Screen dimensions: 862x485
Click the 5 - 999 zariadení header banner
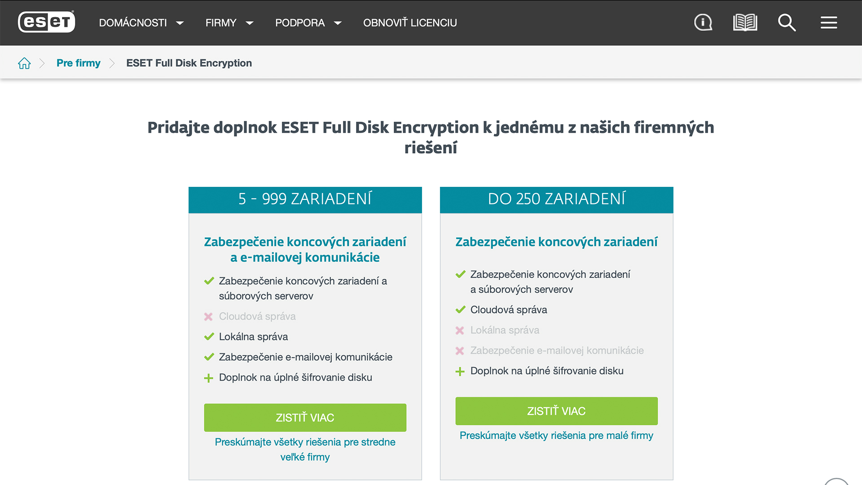coord(305,199)
